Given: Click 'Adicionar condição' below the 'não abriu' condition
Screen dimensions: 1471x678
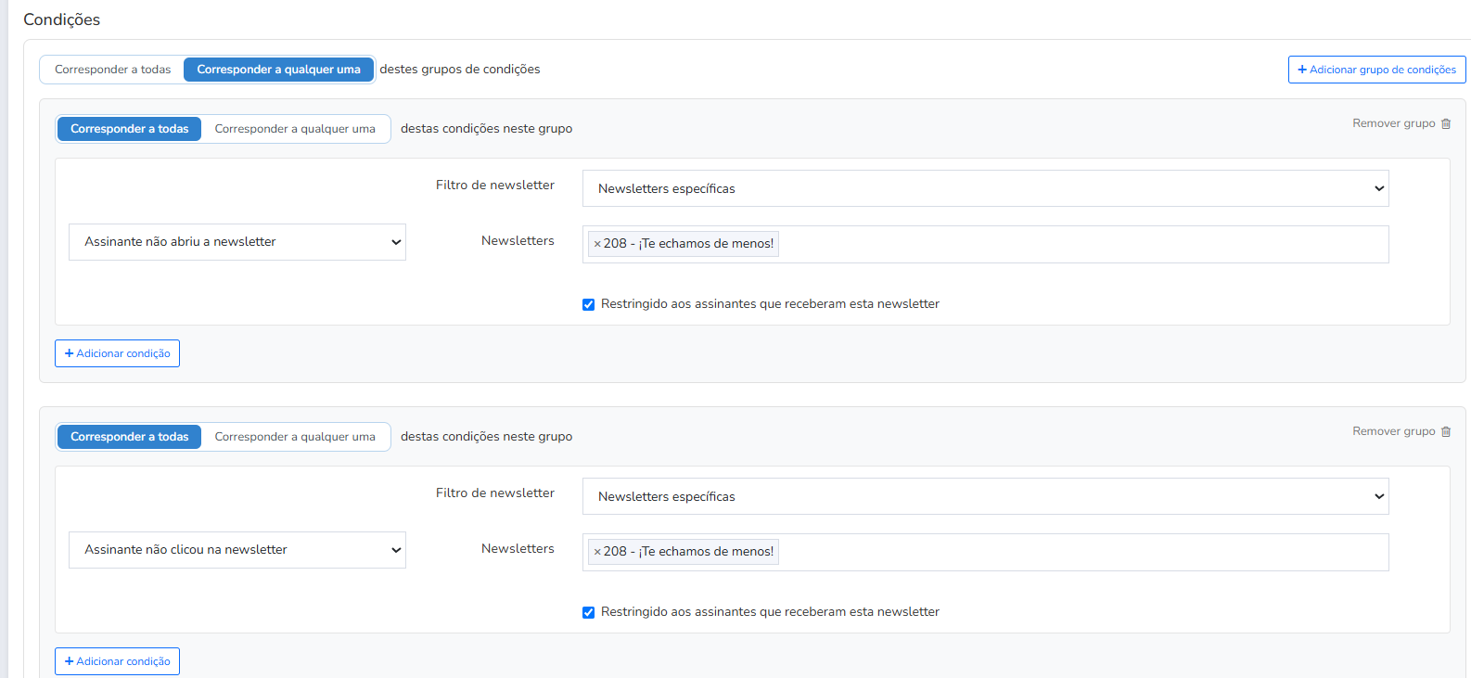Looking at the screenshot, I should point(117,353).
